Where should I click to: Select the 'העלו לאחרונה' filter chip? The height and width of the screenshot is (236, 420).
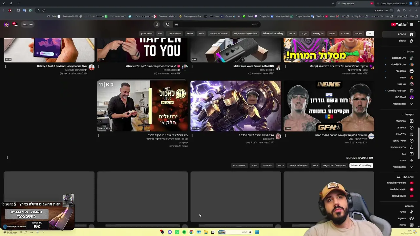pos(174,33)
